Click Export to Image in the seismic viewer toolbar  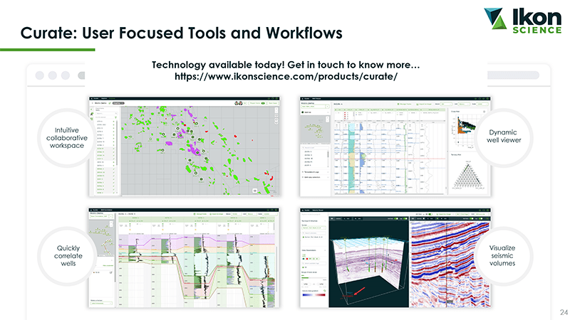[x=443, y=214]
